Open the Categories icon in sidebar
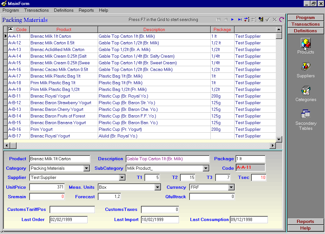 click(x=306, y=91)
